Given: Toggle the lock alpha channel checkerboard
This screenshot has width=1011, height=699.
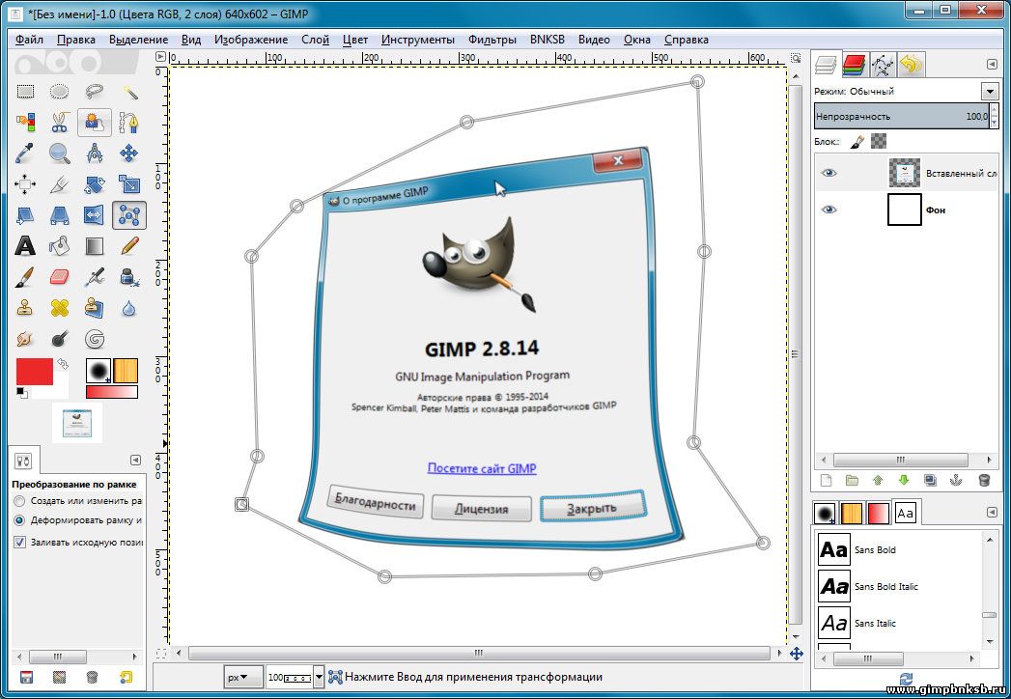Looking at the screenshot, I should 878,141.
